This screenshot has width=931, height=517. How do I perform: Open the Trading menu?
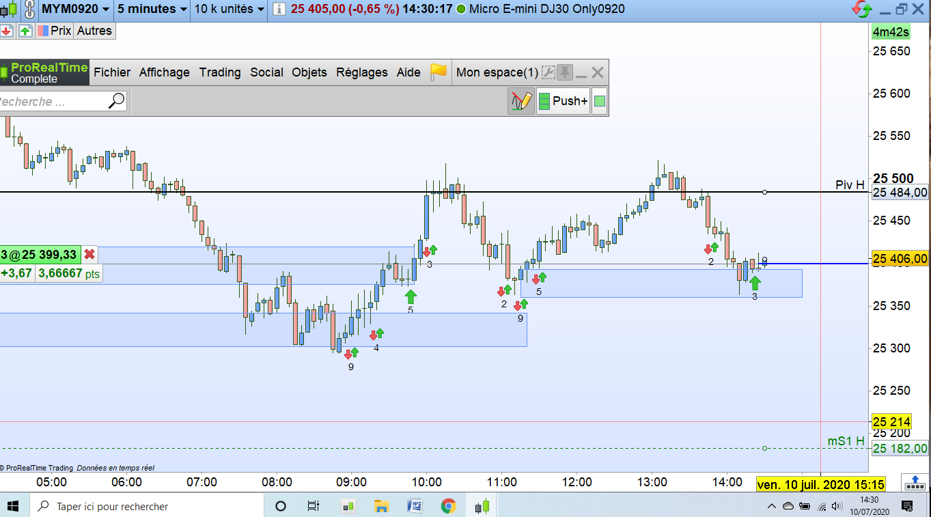pos(220,72)
